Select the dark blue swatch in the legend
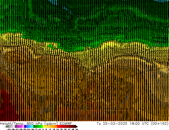169x130 pixels. (x=25, y=127)
